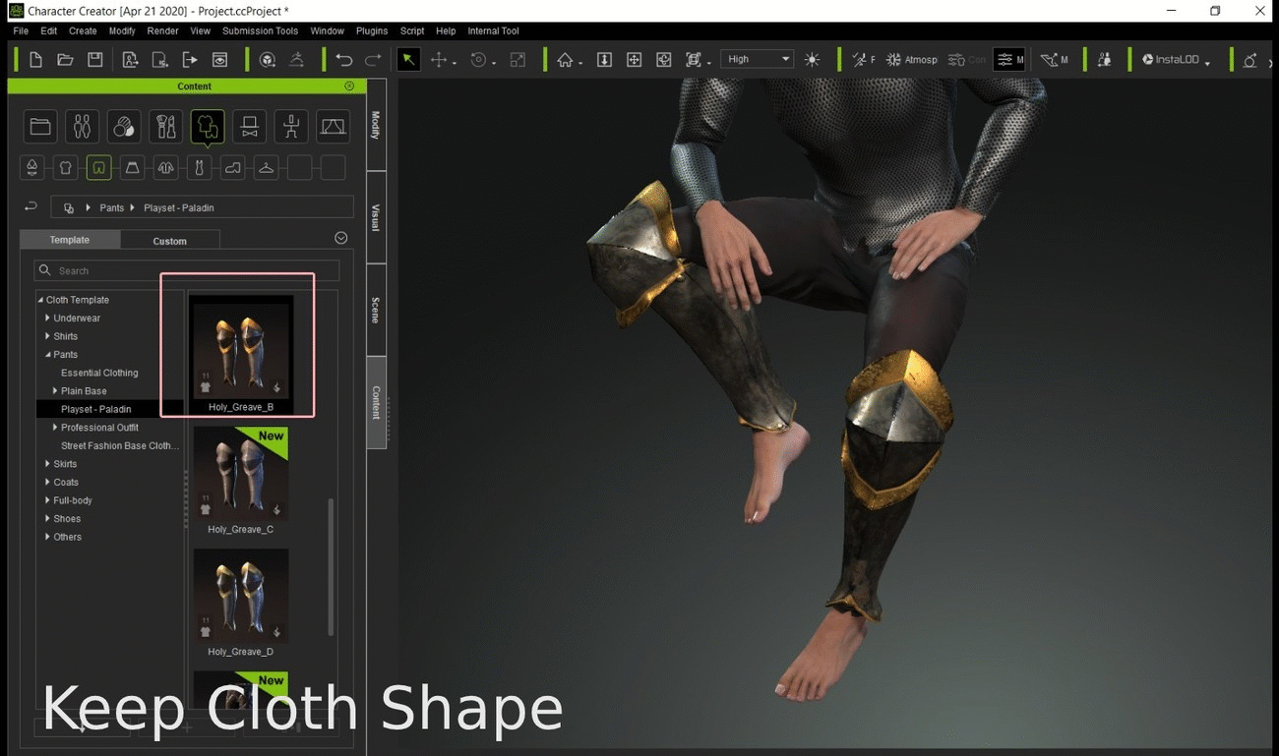Toggle the Select arrow tool
Image resolution: width=1279 pixels, height=756 pixels.
coord(408,60)
